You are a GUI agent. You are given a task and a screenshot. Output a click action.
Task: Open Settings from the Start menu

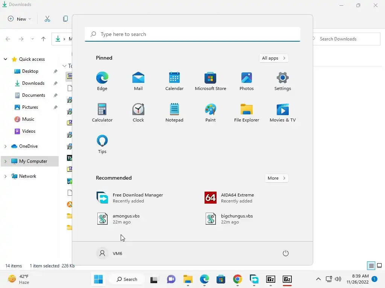point(283,81)
